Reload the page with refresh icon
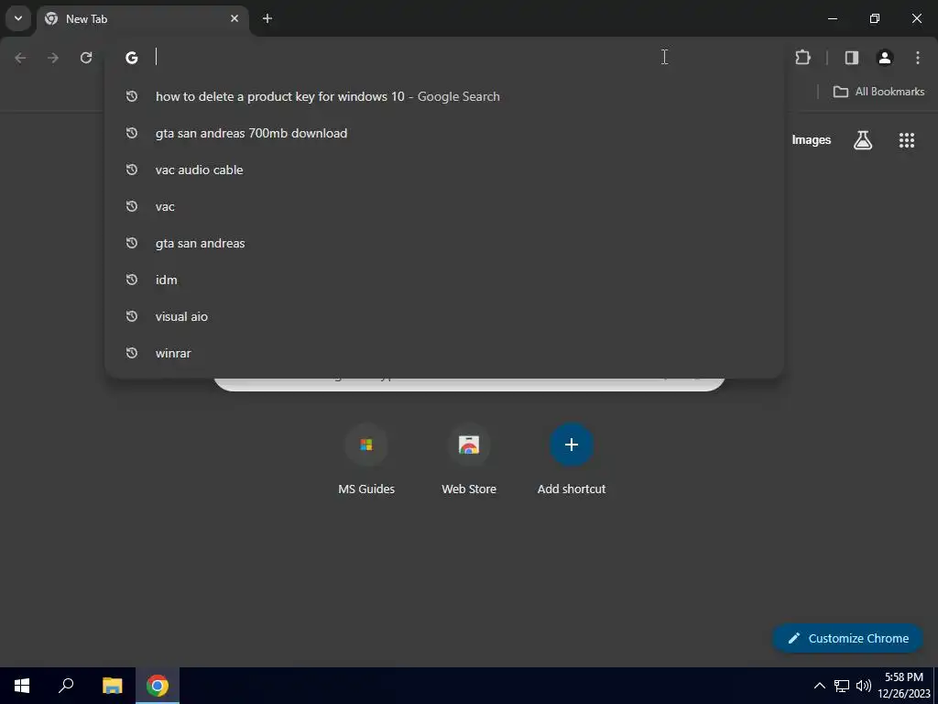The width and height of the screenshot is (938, 704). (x=86, y=58)
